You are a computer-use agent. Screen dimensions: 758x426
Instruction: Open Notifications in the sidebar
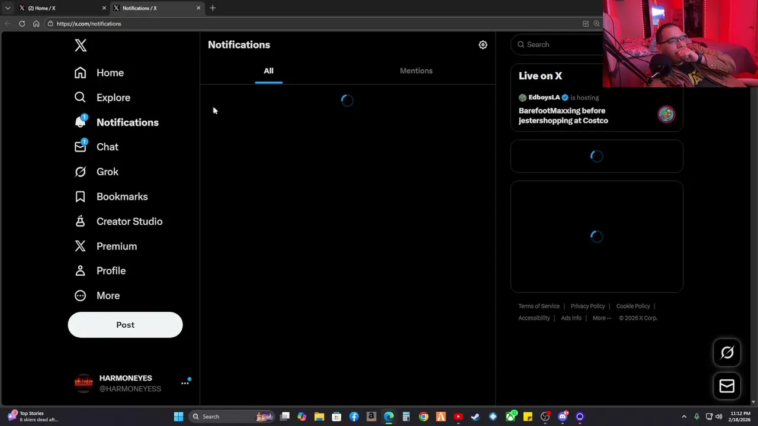(x=116, y=122)
